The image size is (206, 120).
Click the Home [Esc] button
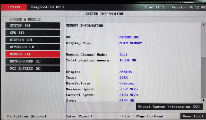[193, 116]
